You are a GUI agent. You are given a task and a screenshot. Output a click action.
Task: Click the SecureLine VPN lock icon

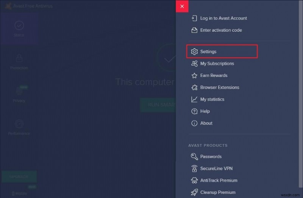(x=194, y=168)
